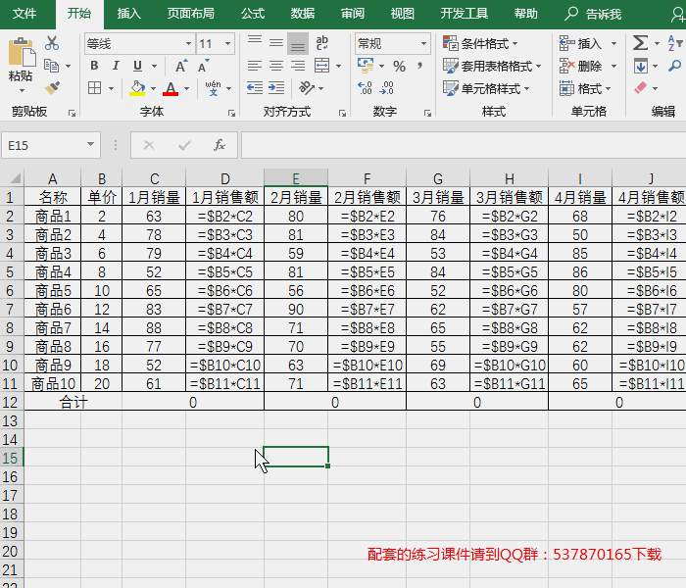Click the center horizontal alignment icon
The height and width of the screenshot is (588, 686).
275,66
